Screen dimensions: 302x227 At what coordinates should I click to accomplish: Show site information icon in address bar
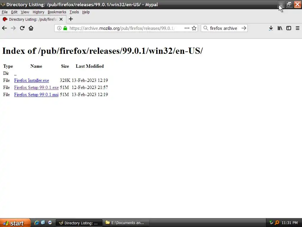pyautogui.click(x=59, y=28)
